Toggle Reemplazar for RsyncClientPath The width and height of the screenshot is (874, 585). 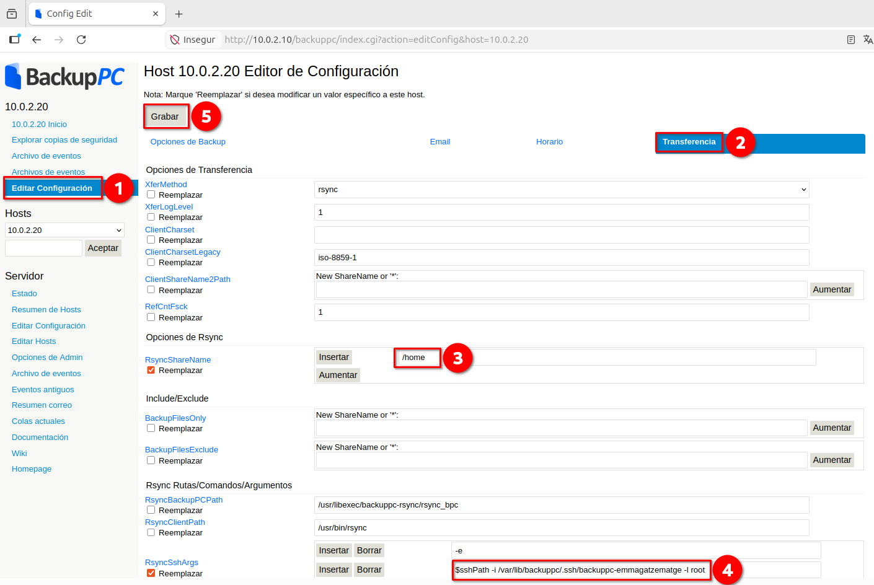point(151,532)
